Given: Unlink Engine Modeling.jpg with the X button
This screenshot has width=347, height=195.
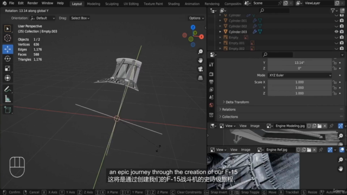Looking at the screenshot, I should point(325,126).
